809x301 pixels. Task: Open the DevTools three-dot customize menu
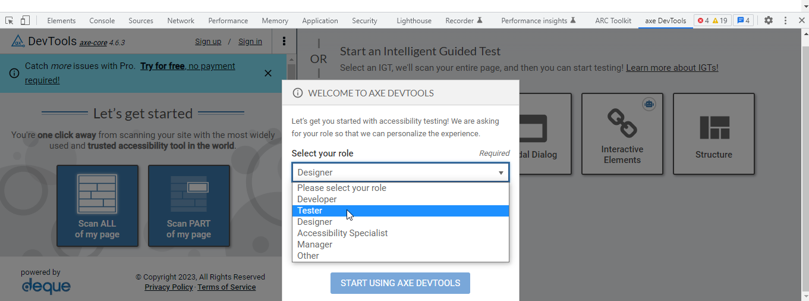(x=785, y=20)
